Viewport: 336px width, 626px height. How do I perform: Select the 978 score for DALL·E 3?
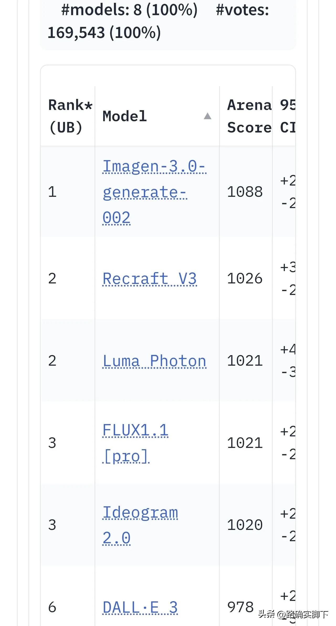(x=240, y=607)
